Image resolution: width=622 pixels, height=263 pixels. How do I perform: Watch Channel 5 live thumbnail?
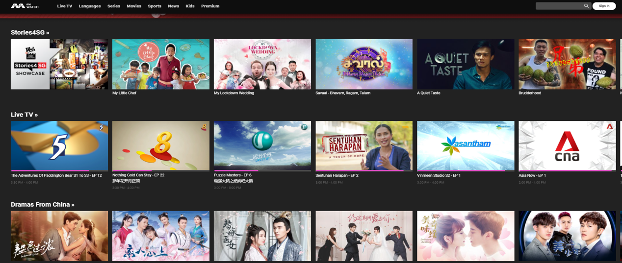click(x=59, y=146)
